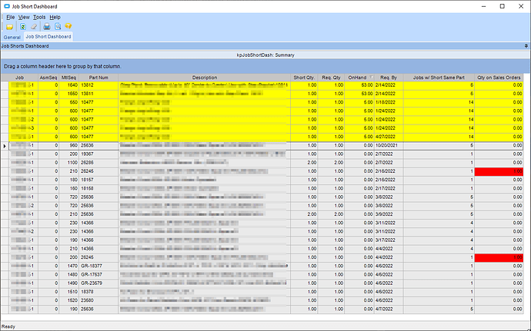Click the red Qty cell dated 4/4/2022
Screen dimensions: 531x331
(499, 257)
